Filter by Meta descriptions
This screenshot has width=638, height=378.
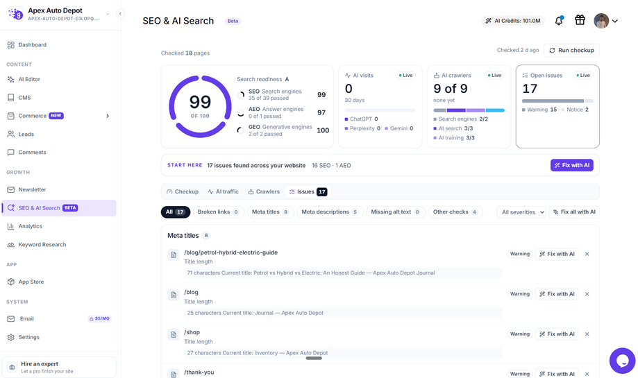[330, 212]
